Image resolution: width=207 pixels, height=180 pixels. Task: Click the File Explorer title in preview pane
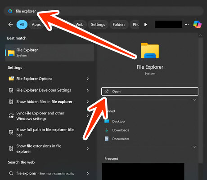tap(150, 67)
